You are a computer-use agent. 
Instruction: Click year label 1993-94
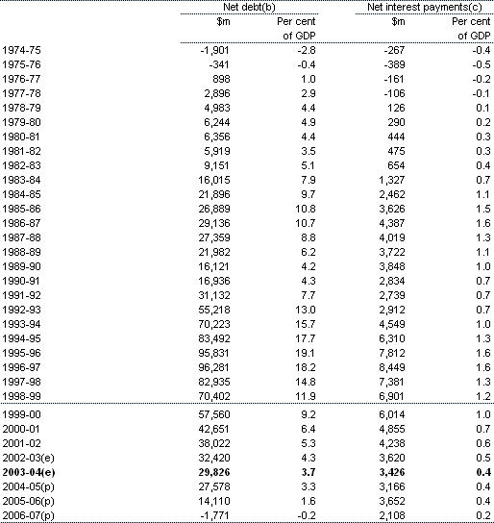pyautogui.click(x=21, y=324)
